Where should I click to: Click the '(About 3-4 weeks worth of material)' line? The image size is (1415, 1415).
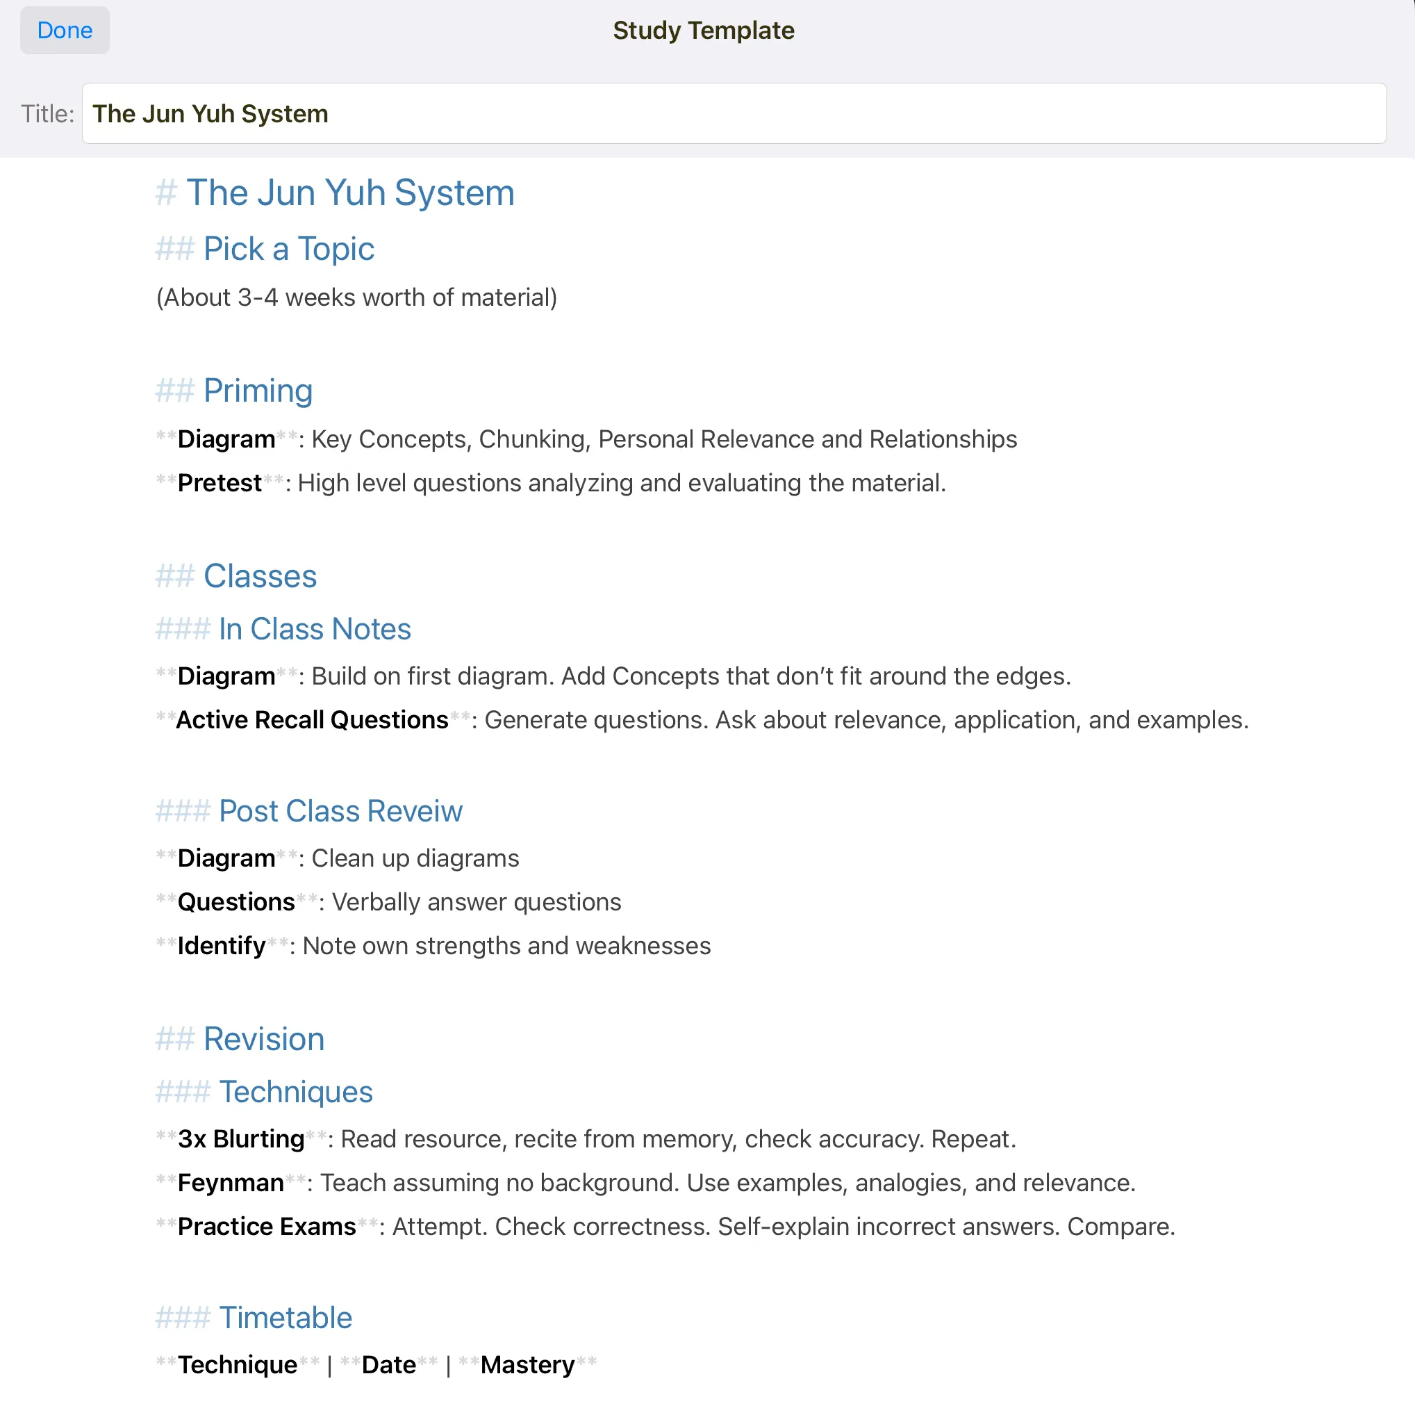(356, 297)
